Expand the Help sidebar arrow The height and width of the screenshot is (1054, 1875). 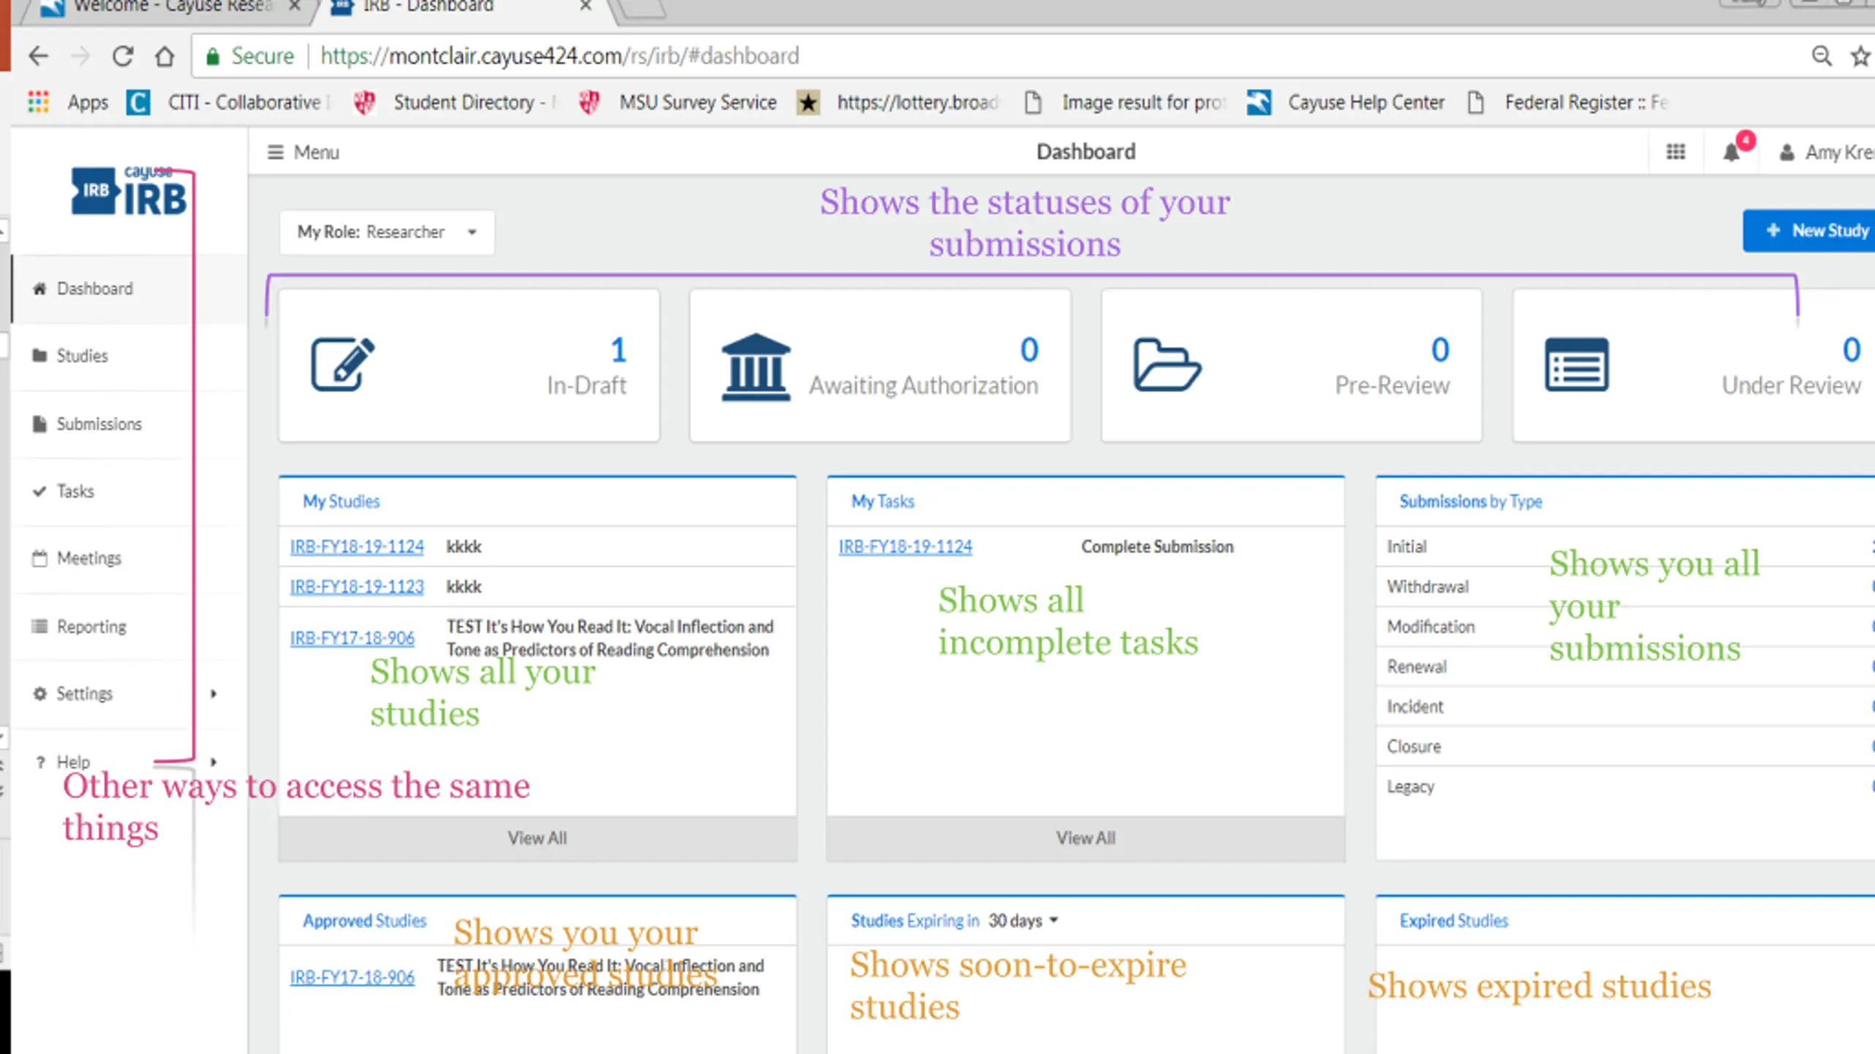213,762
